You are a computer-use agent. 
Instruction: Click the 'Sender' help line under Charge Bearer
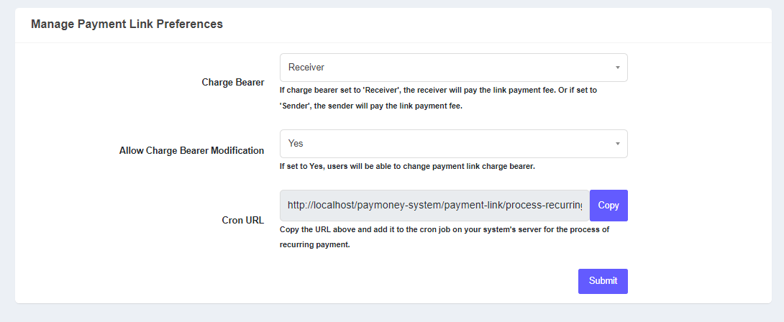[370, 106]
